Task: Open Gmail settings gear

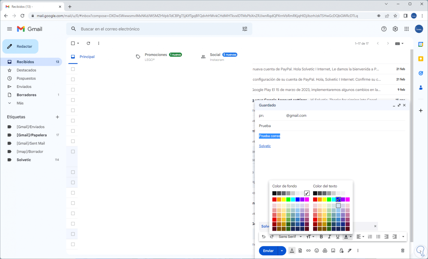Action: pyautogui.click(x=395, y=29)
